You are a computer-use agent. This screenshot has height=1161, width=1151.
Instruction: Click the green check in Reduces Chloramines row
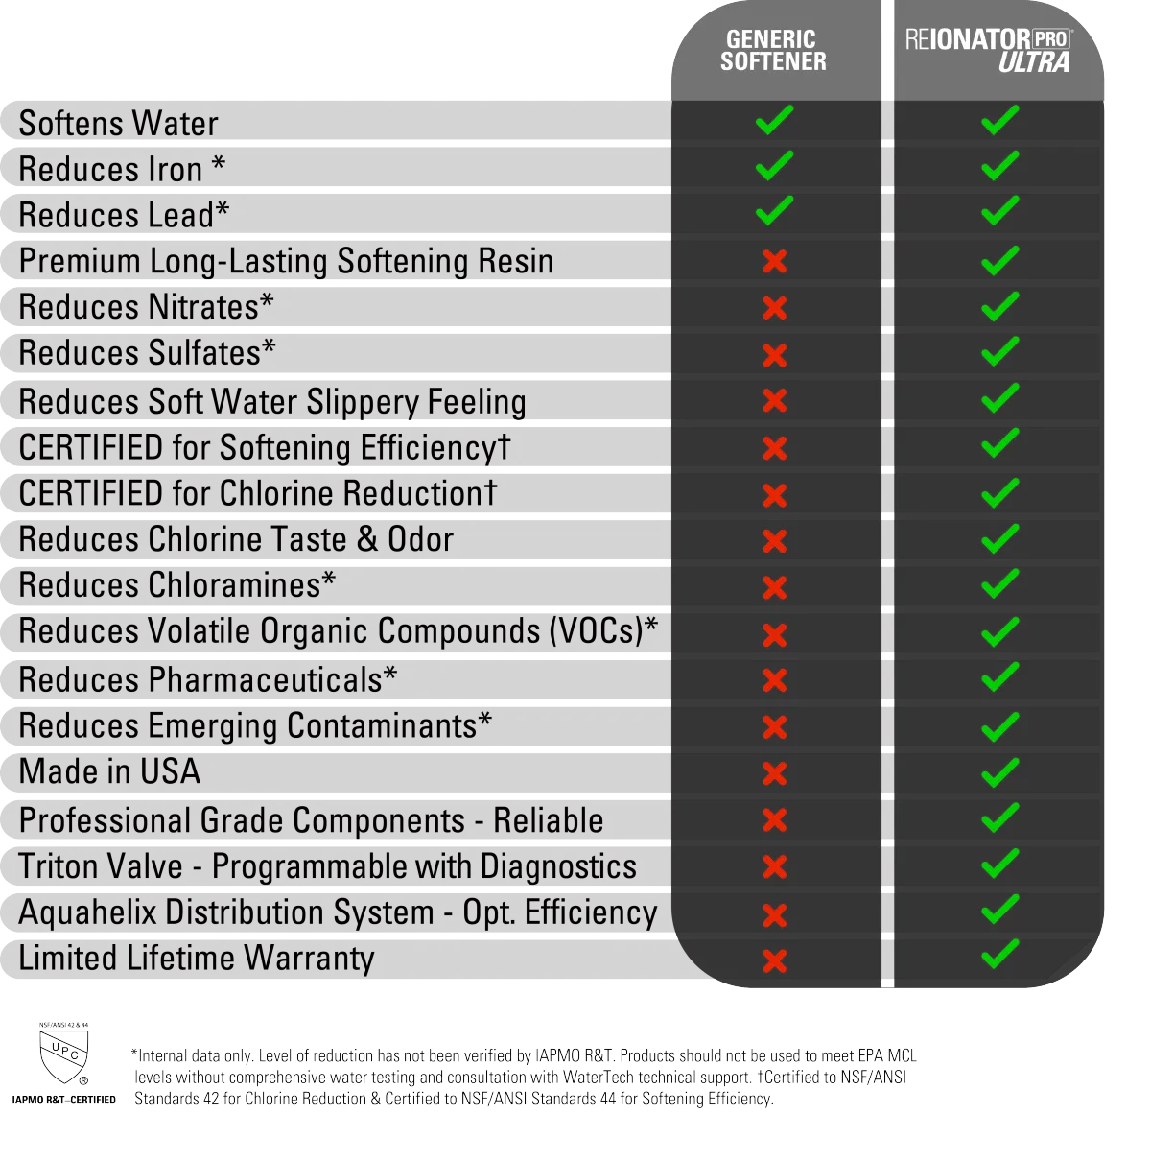[x=1000, y=583]
